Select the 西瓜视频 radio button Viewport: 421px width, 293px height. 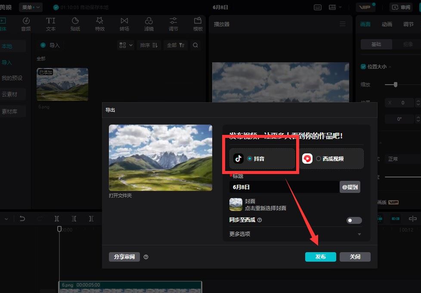click(x=319, y=159)
